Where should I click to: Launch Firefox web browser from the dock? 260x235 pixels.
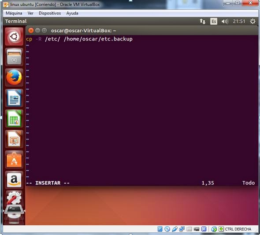point(14,77)
